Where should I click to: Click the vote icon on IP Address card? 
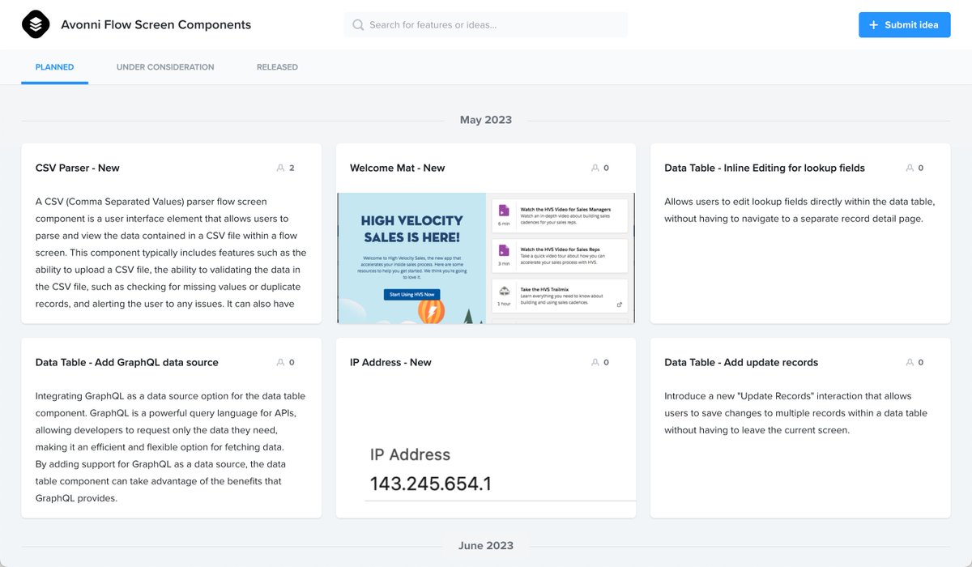click(595, 363)
